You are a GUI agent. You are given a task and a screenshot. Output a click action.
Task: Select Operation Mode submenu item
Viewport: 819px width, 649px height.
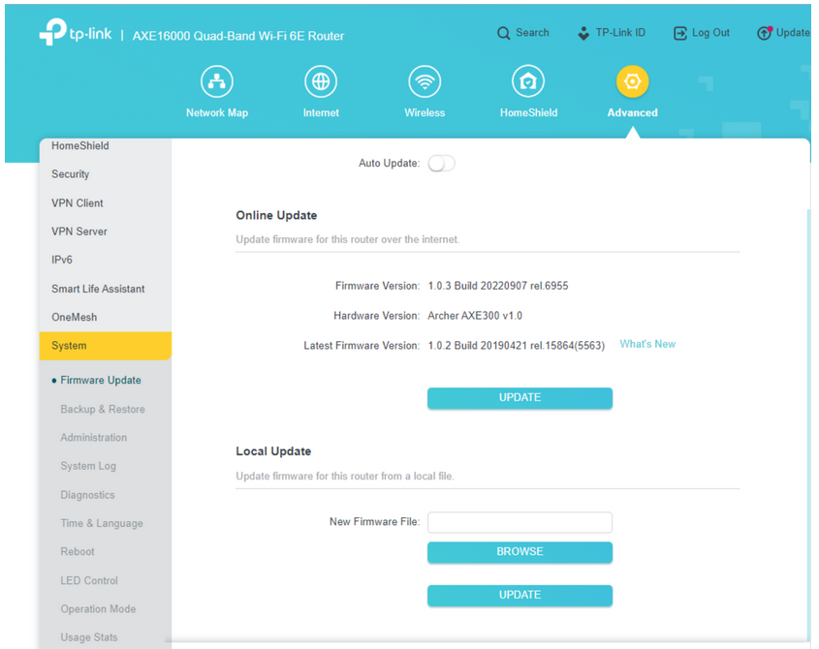[x=98, y=608]
